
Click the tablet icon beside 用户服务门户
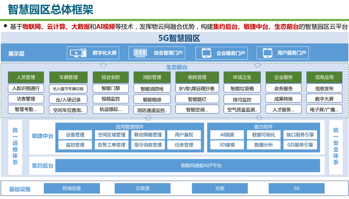[267, 53]
